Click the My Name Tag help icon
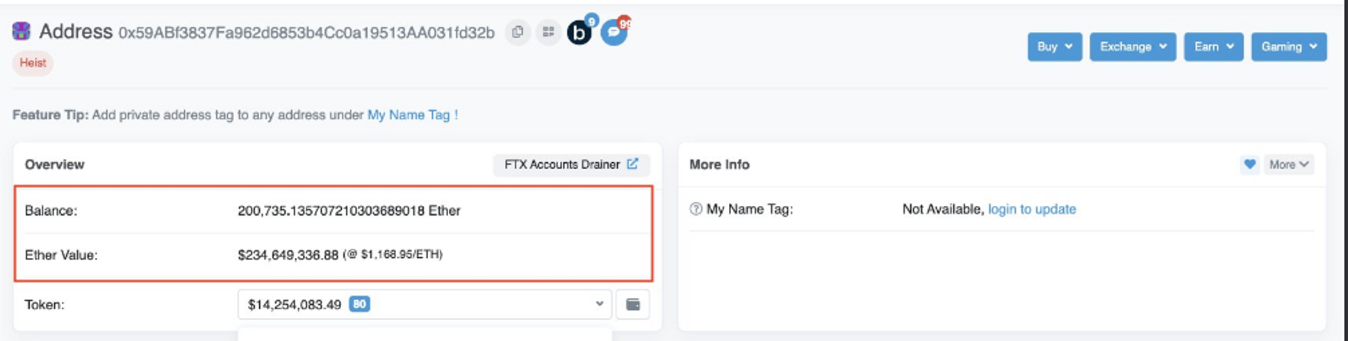Viewport: 1348px width, 341px height. [x=696, y=209]
